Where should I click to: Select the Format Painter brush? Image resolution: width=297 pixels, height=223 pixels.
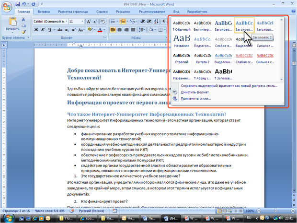(23, 32)
